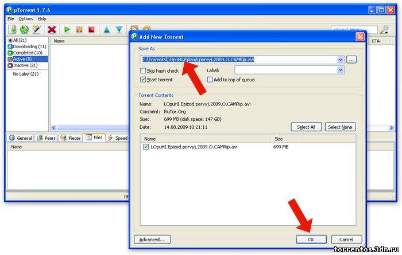This screenshot has height=255, width=402.
Task: Select Downloading (11) in the sidebar
Action: coord(29,46)
